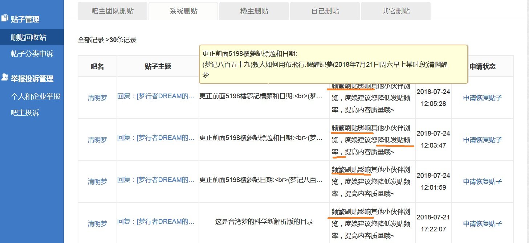This screenshot has height=243, width=529.
Task: Open 清明梦 link in the 12:05:28 row
Action: click(97, 98)
